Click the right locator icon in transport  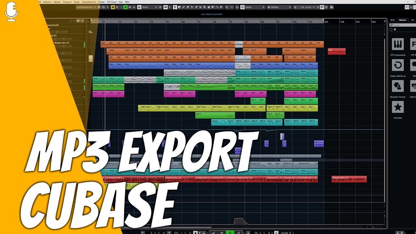click(x=169, y=232)
